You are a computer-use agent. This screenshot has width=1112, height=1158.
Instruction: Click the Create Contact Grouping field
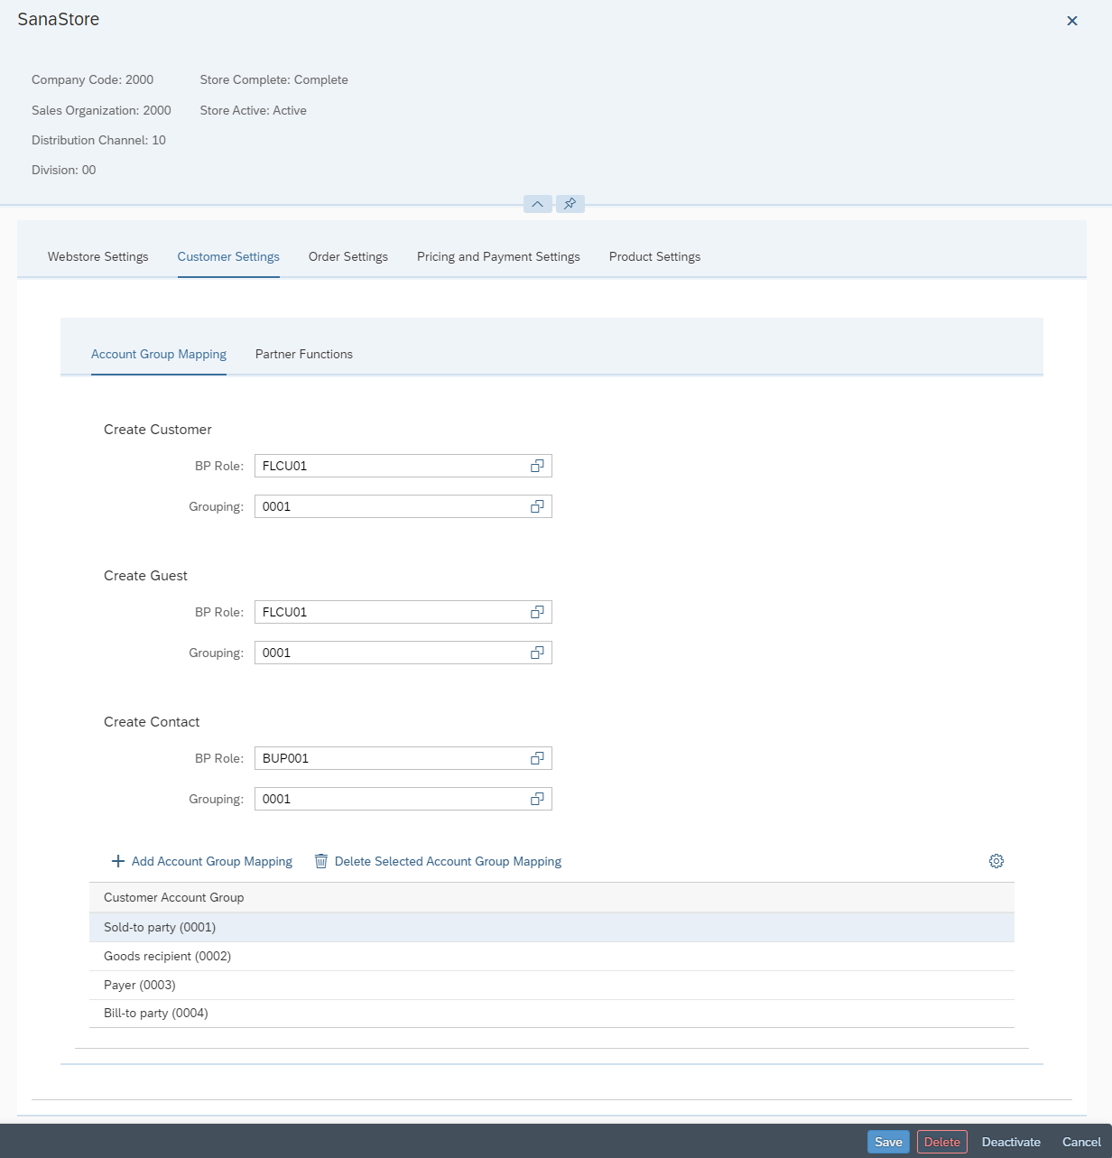[403, 799]
